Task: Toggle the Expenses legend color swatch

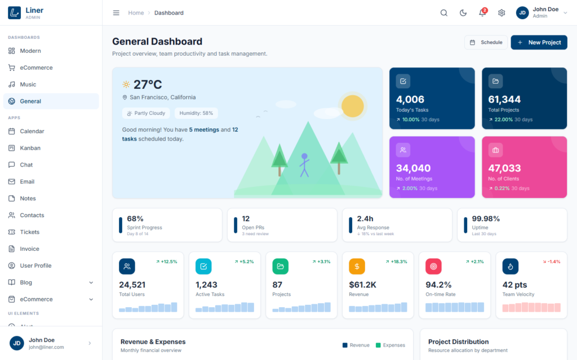Action: (x=378, y=345)
